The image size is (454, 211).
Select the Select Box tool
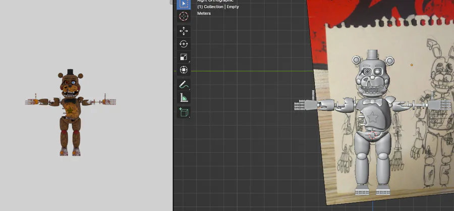click(184, 5)
